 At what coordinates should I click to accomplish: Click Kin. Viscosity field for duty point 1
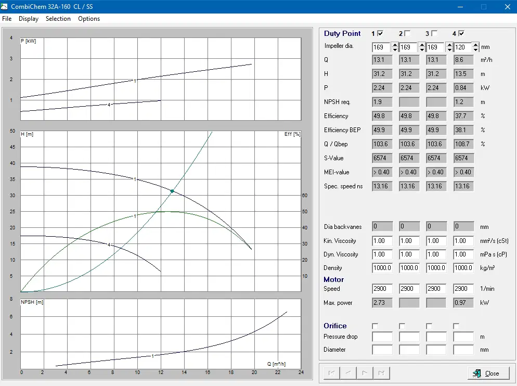point(382,241)
